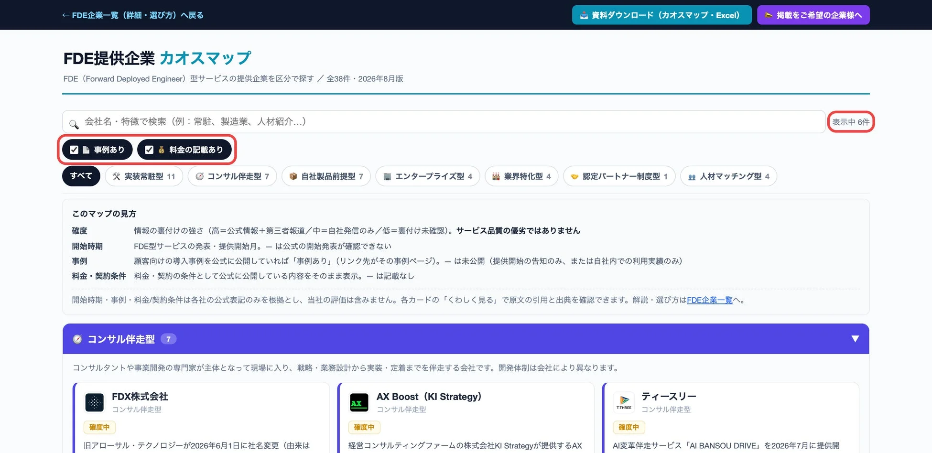Click factory icon in 業界特化型 tab
The height and width of the screenshot is (453, 932).
(x=496, y=176)
